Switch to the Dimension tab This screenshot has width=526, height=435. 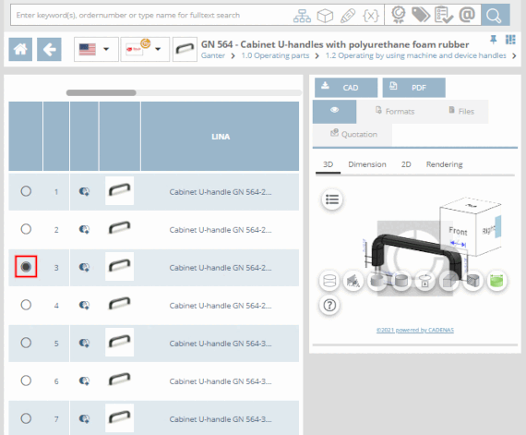pyautogui.click(x=367, y=164)
